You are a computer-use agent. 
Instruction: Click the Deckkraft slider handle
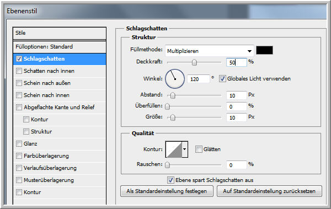(x=194, y=62)
